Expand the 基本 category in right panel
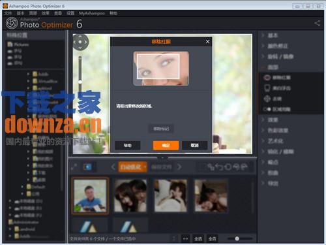 click(263, 35)
